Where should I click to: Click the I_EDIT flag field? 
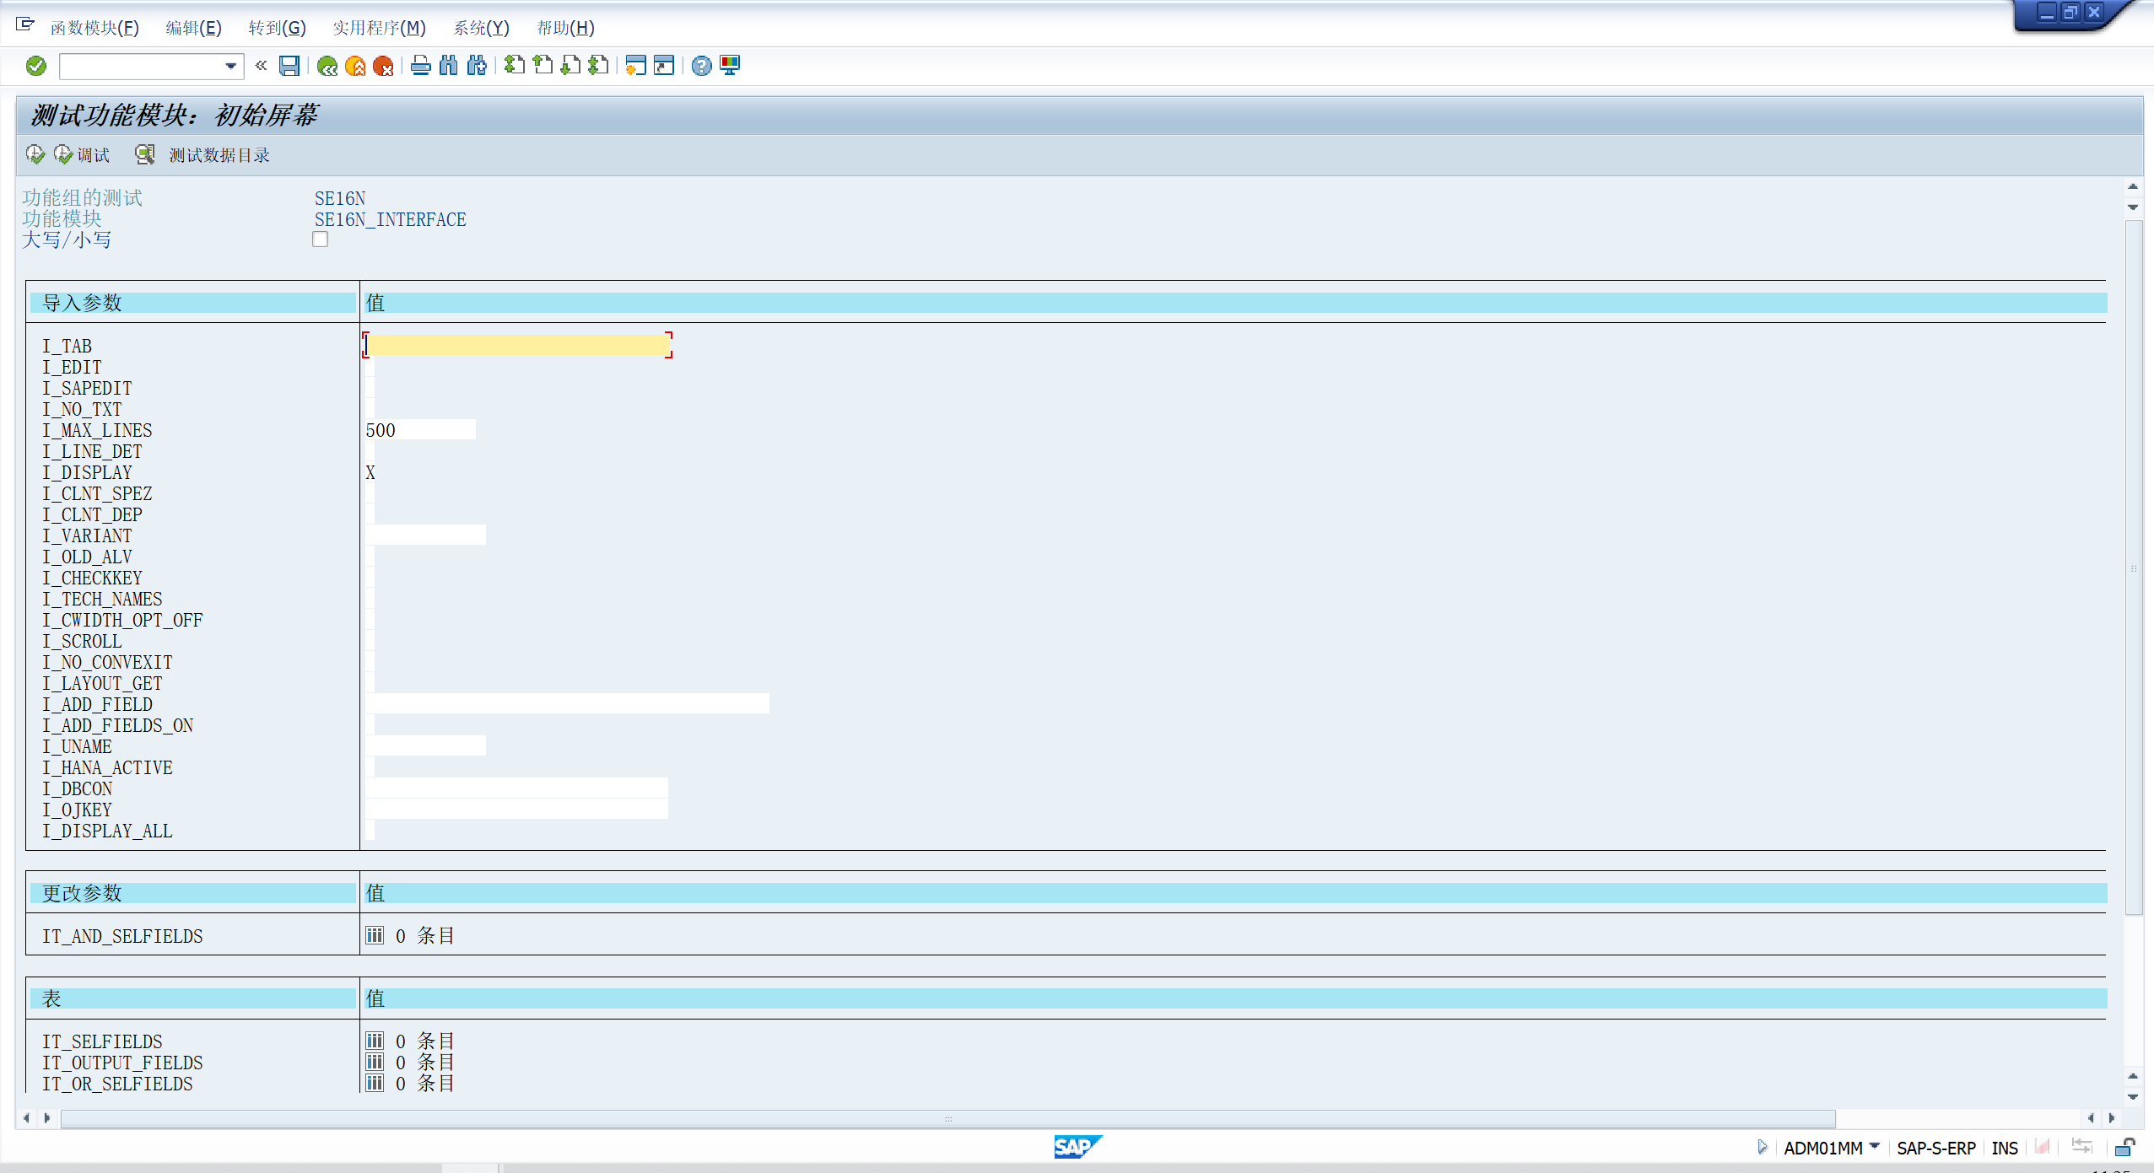[x=370, y=367]
